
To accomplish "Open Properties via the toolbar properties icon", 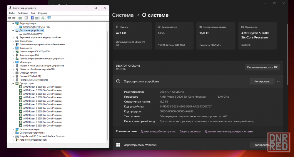I will (26, 18).
